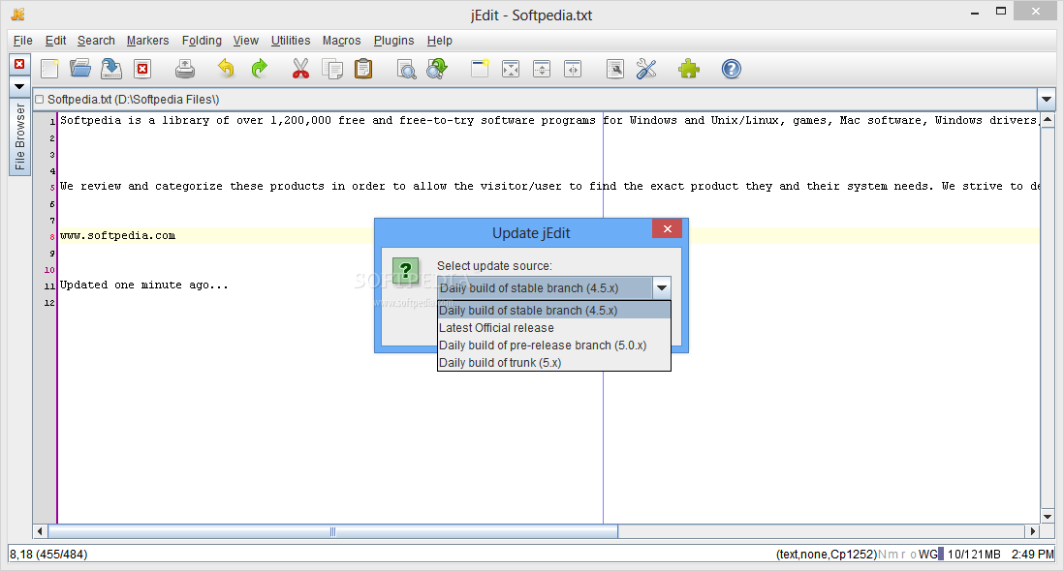
Task: Open jEdit Help question icon
Action: click(x=731, y=69)
